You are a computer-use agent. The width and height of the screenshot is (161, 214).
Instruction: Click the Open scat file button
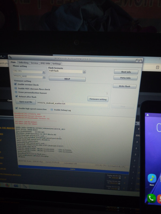(25, 102)
